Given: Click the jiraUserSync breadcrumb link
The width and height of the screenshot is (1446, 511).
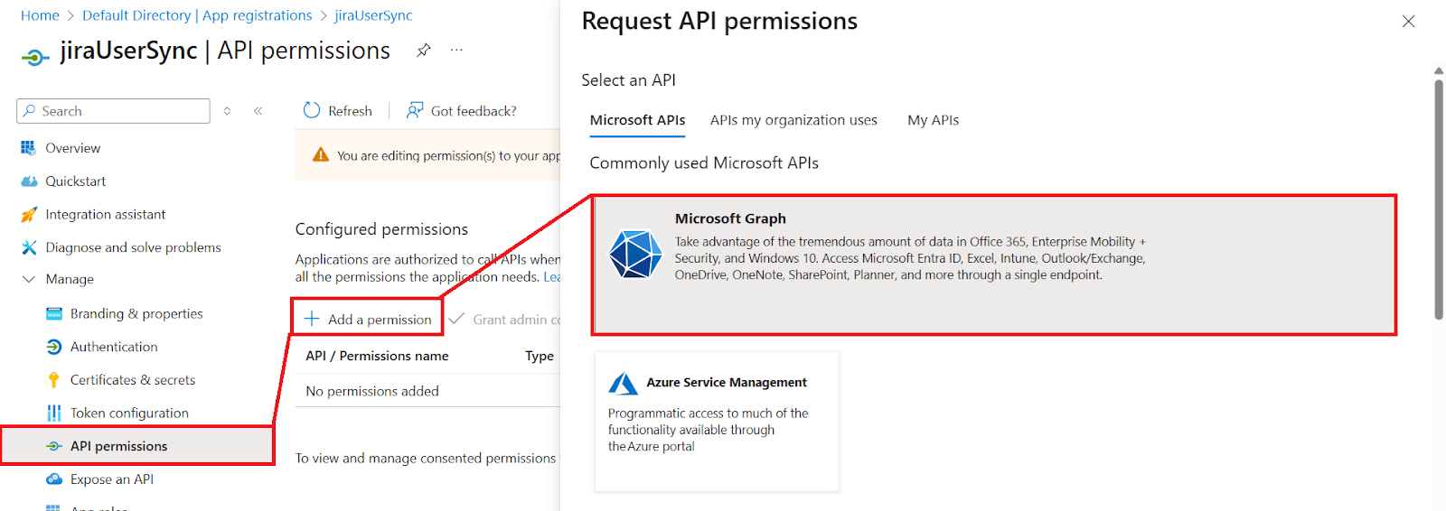Looking at the screenshot, I should click(x=373, y=15).
